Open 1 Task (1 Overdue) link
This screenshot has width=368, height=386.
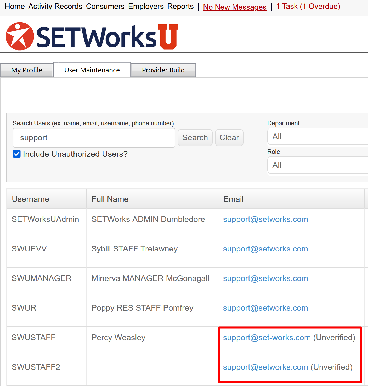pos(308,6)
